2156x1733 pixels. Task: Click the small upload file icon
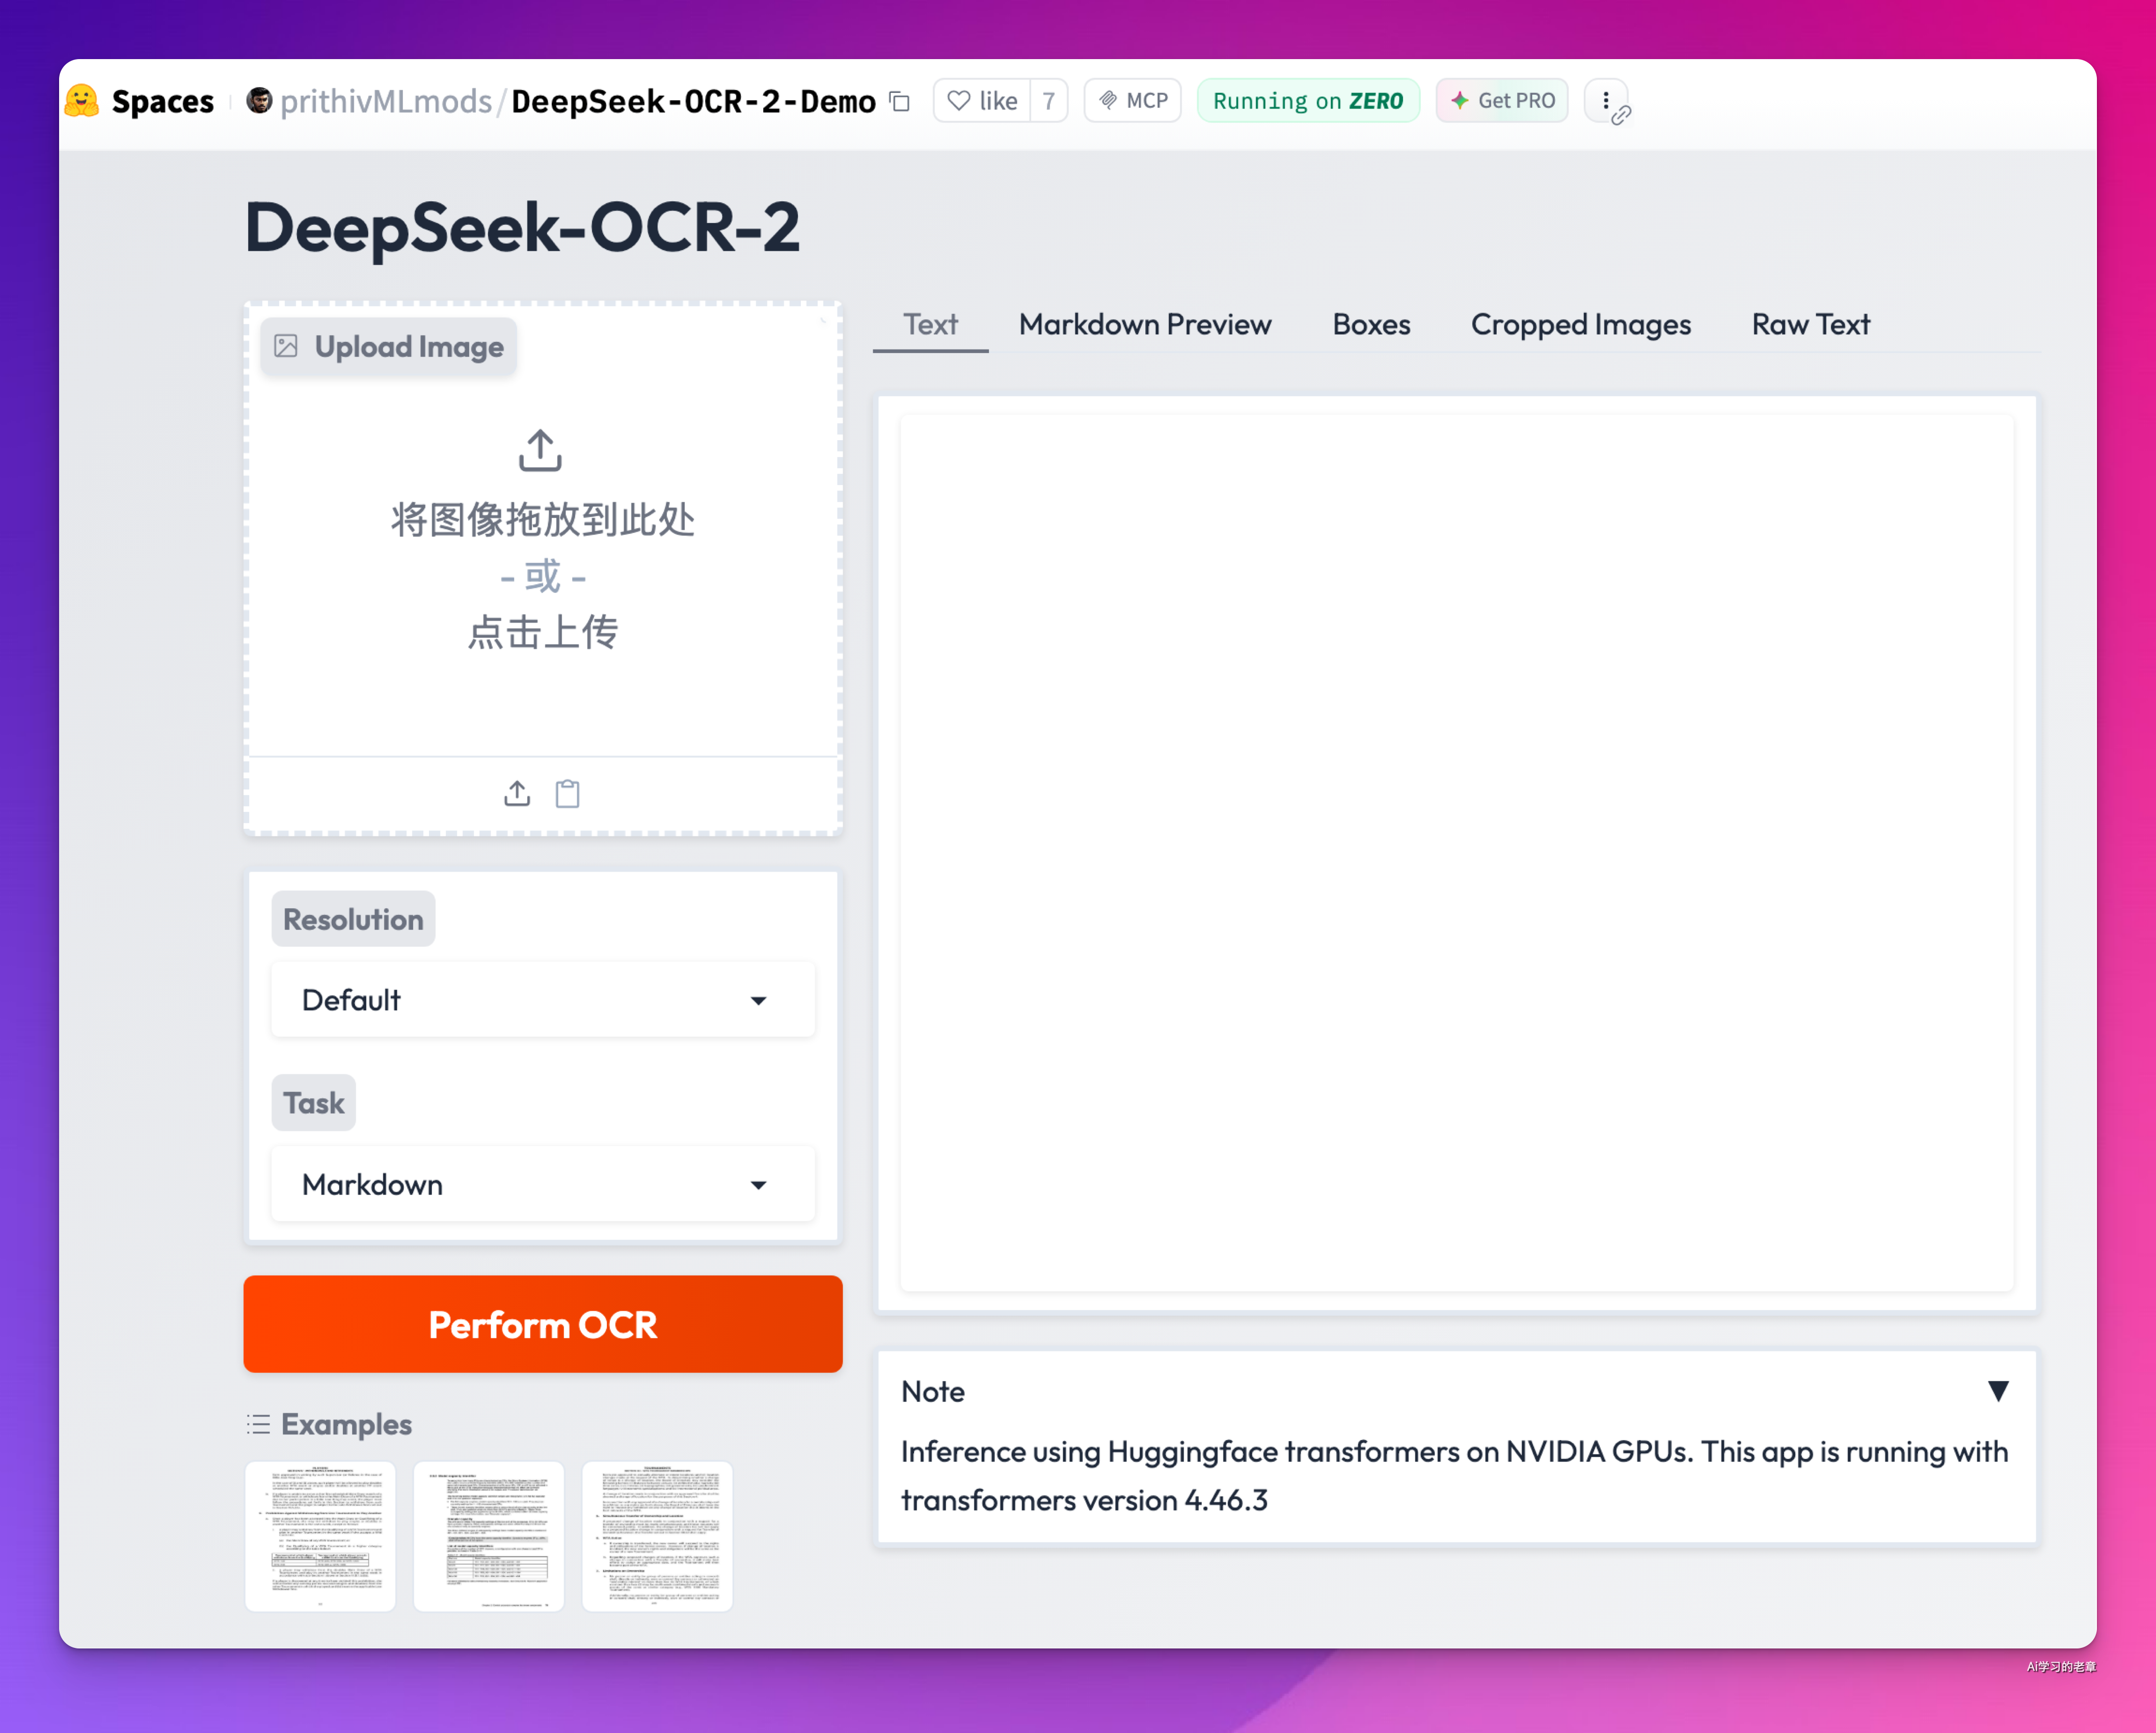(x=517, y=794)
